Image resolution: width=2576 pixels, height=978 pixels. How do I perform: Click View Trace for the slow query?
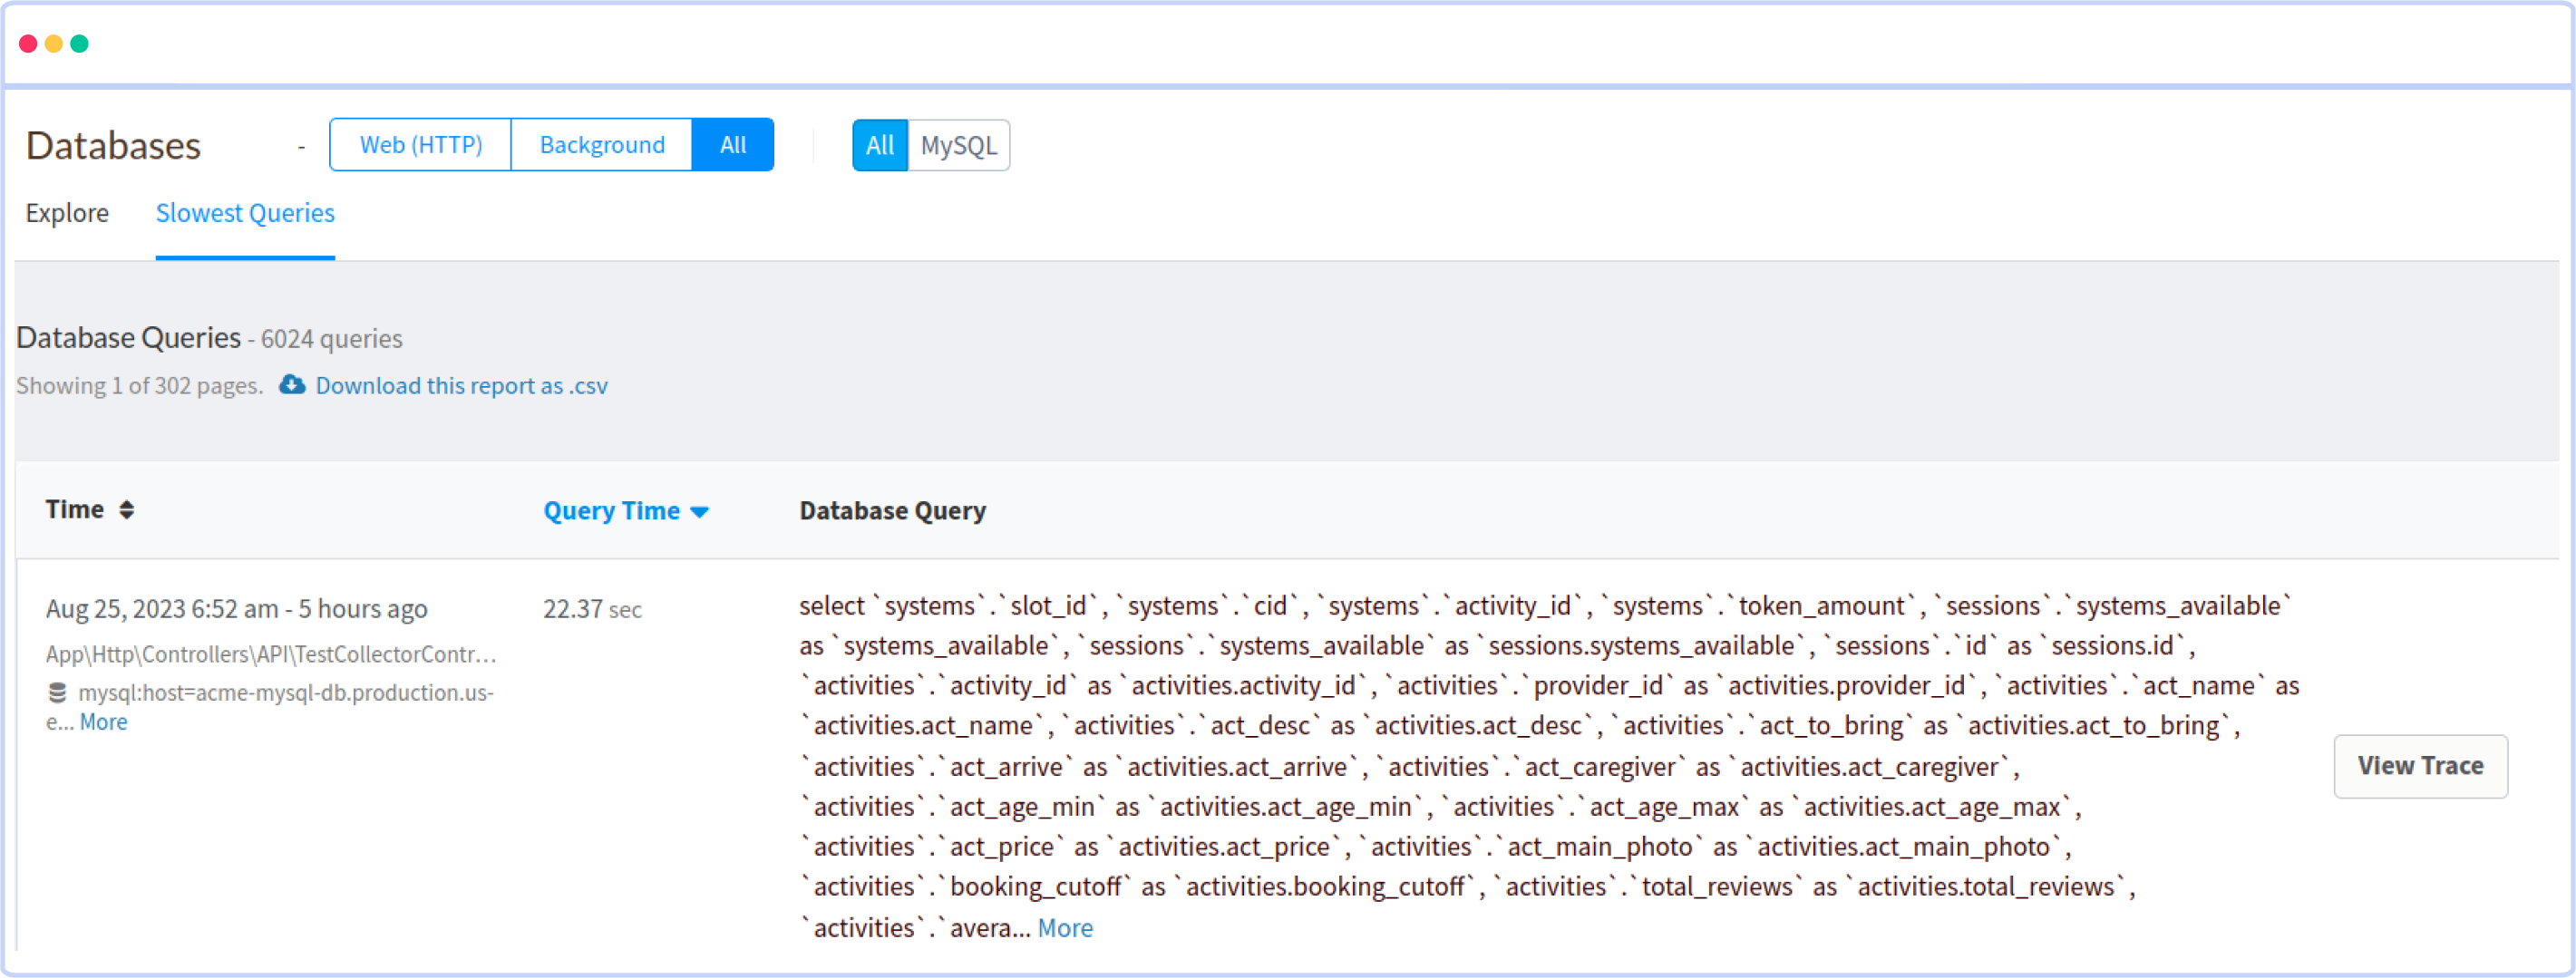click(x=2420, y=766)
